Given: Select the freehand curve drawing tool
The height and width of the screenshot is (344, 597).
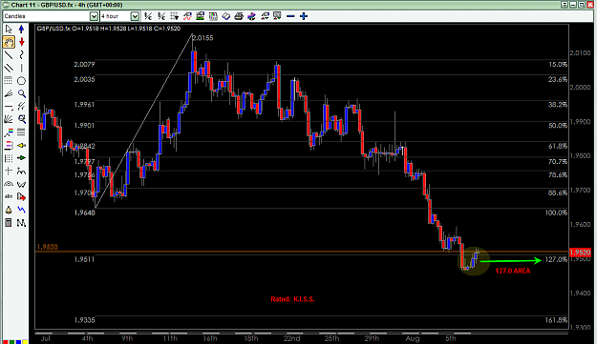Looking at the screenshot, I should tap(21, 55).
